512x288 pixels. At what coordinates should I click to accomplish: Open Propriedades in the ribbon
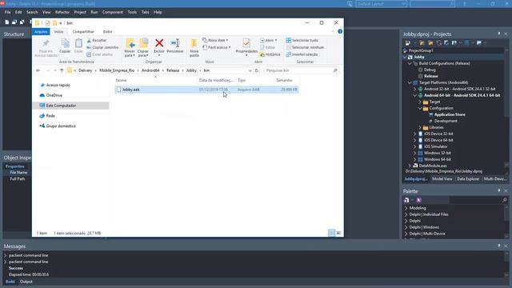pyautogui.click(x=246, y=47)
